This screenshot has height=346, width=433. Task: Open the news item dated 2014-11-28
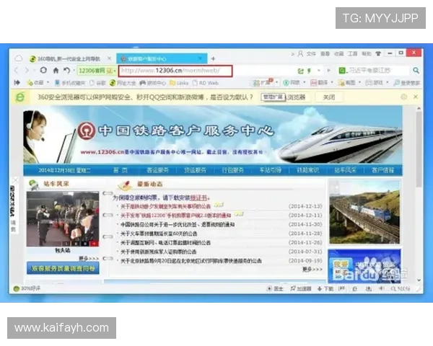click(x=159, y=234)
